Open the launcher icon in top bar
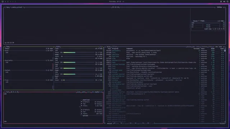This screenshot has width=230, height=129. [3, 1]
